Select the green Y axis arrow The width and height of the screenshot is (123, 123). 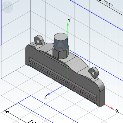pos(68,24)
